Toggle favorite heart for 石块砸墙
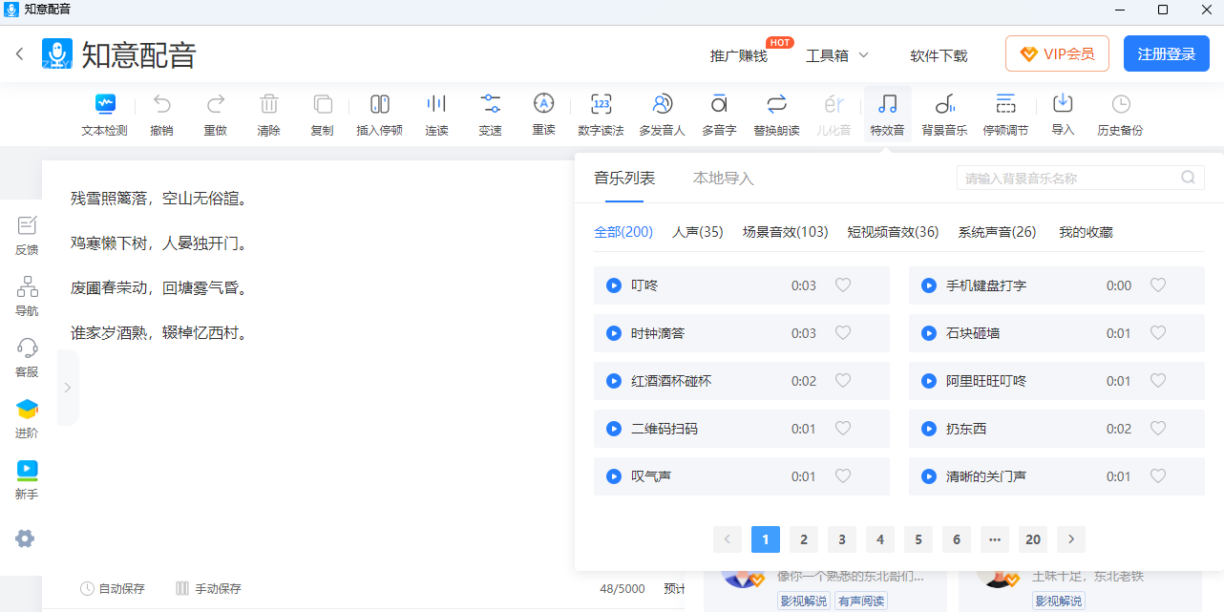 (1158, 333)
